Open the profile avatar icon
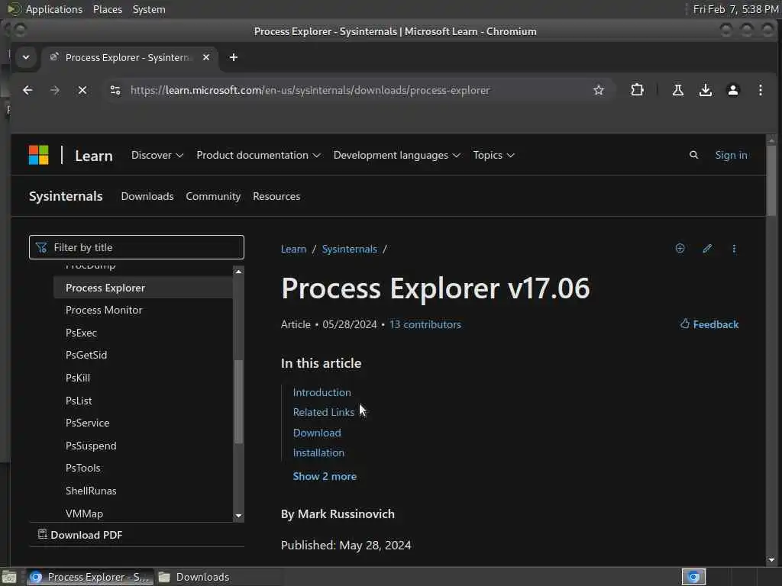This screenshot has height=586, width=782. pos(732,90)
